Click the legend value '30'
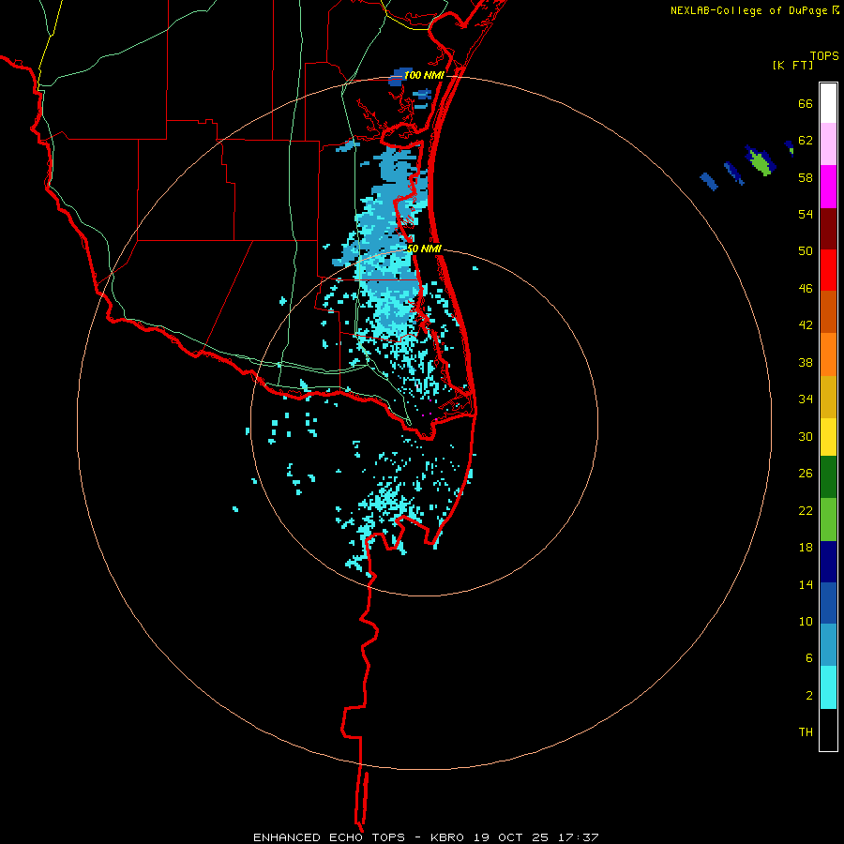 tap(806, 436)
